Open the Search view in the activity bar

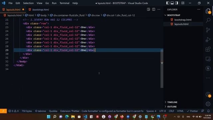click(208, 20)
